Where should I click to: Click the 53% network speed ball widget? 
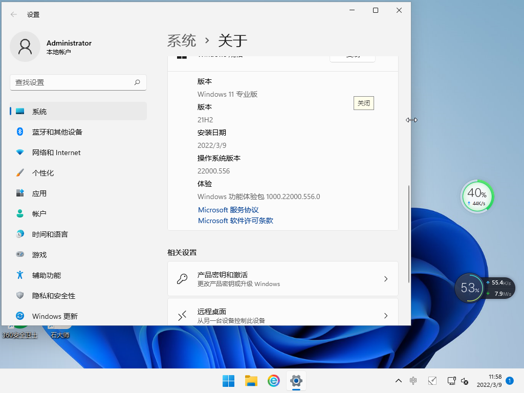click(x=469, y=288)
